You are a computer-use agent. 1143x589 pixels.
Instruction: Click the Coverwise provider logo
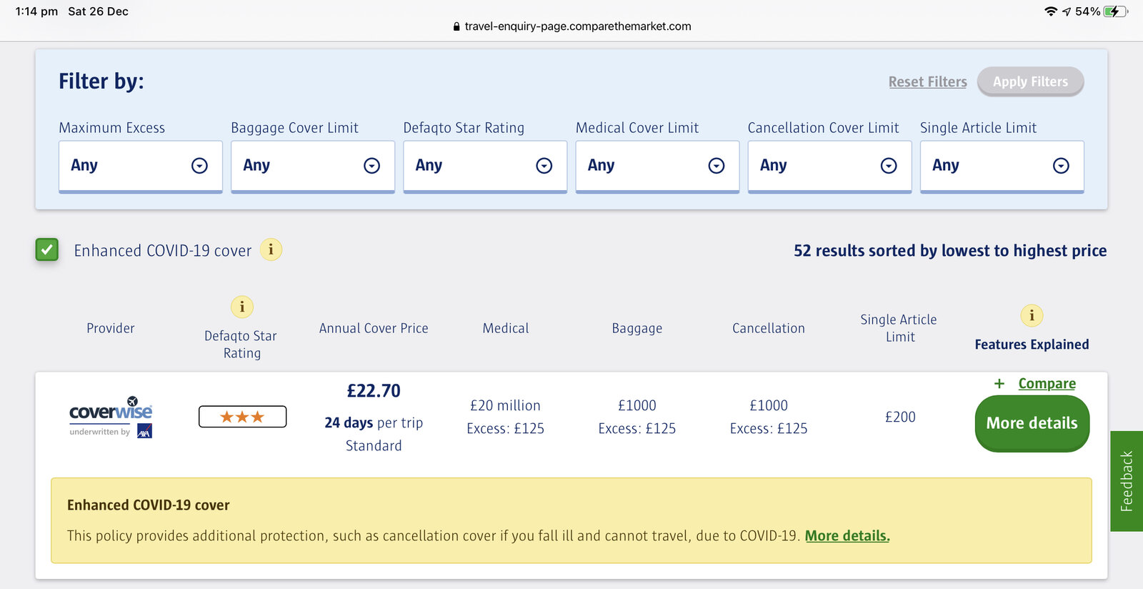tap(111, 417)
